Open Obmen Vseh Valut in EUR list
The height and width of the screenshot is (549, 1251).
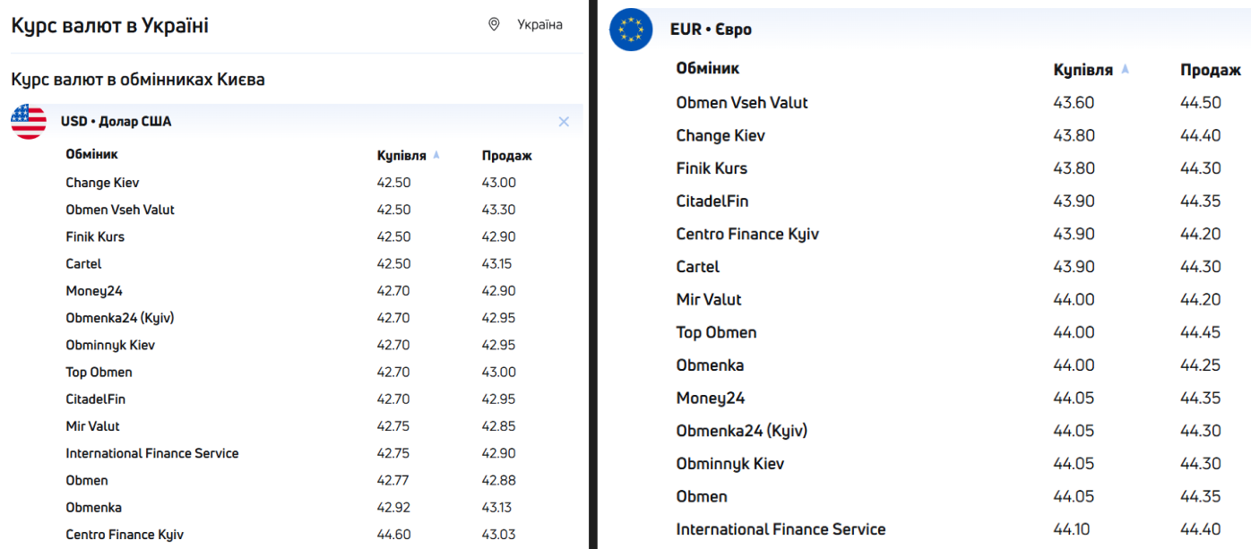(741, 102)
